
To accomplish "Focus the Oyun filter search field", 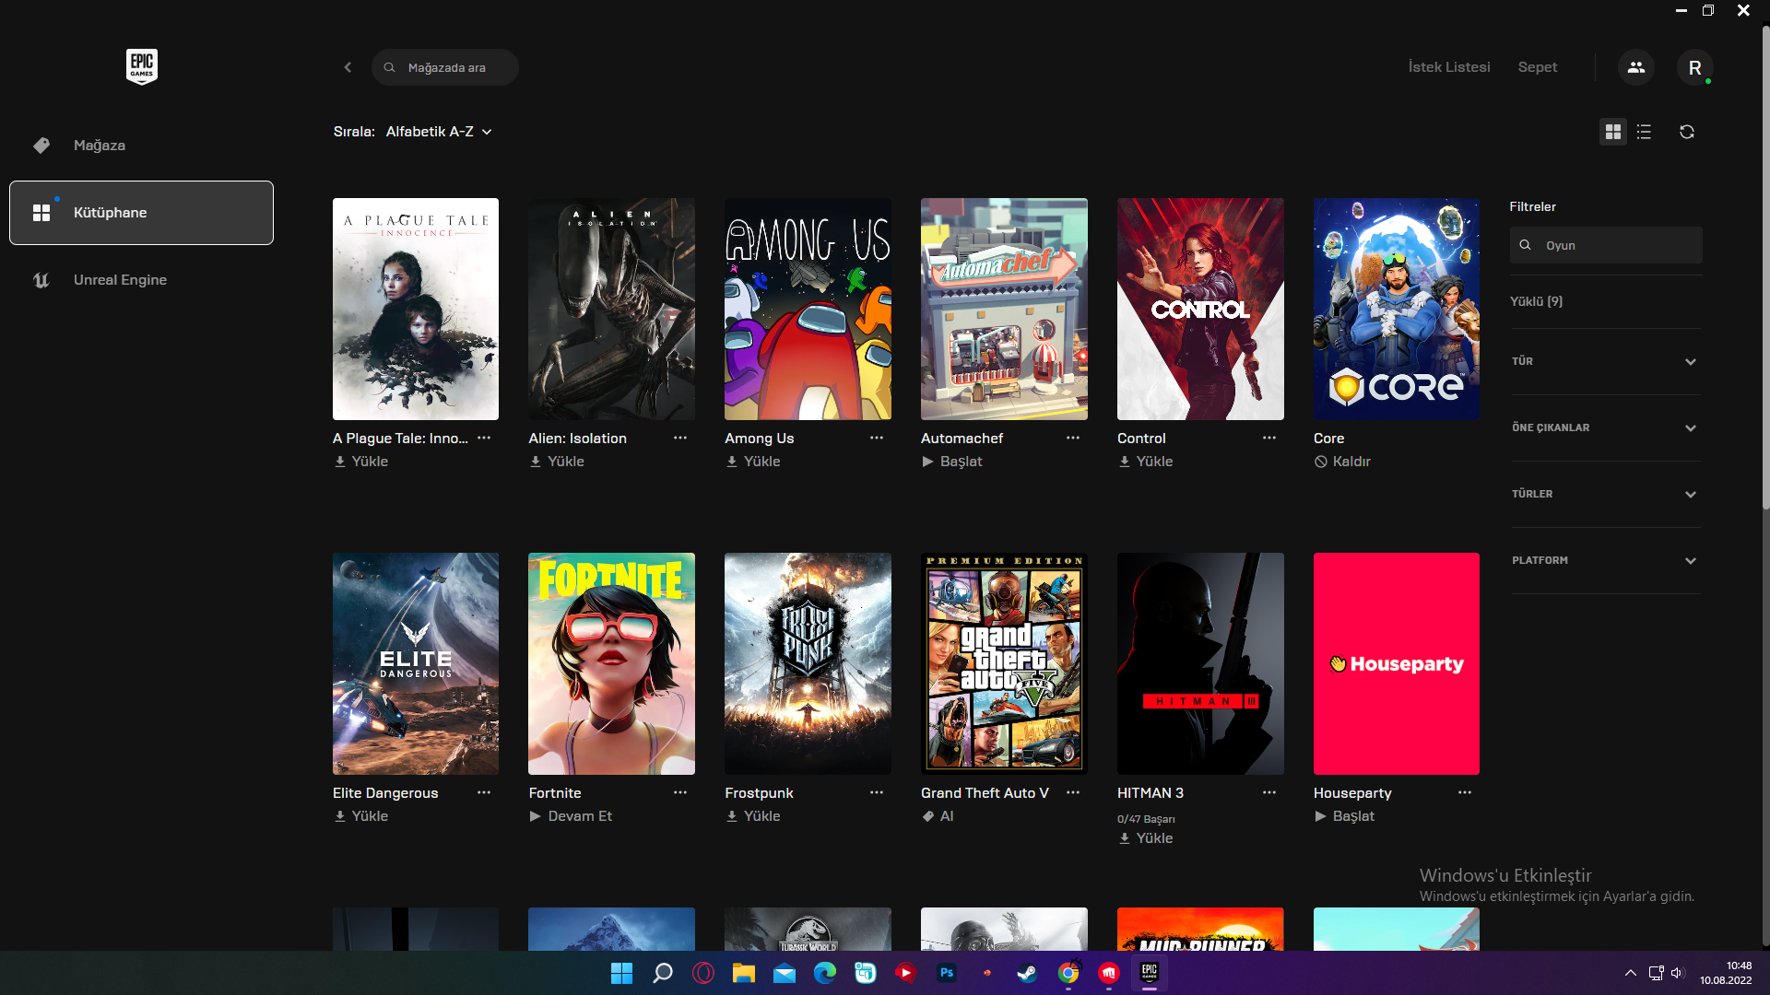I will pos(1606,245).
